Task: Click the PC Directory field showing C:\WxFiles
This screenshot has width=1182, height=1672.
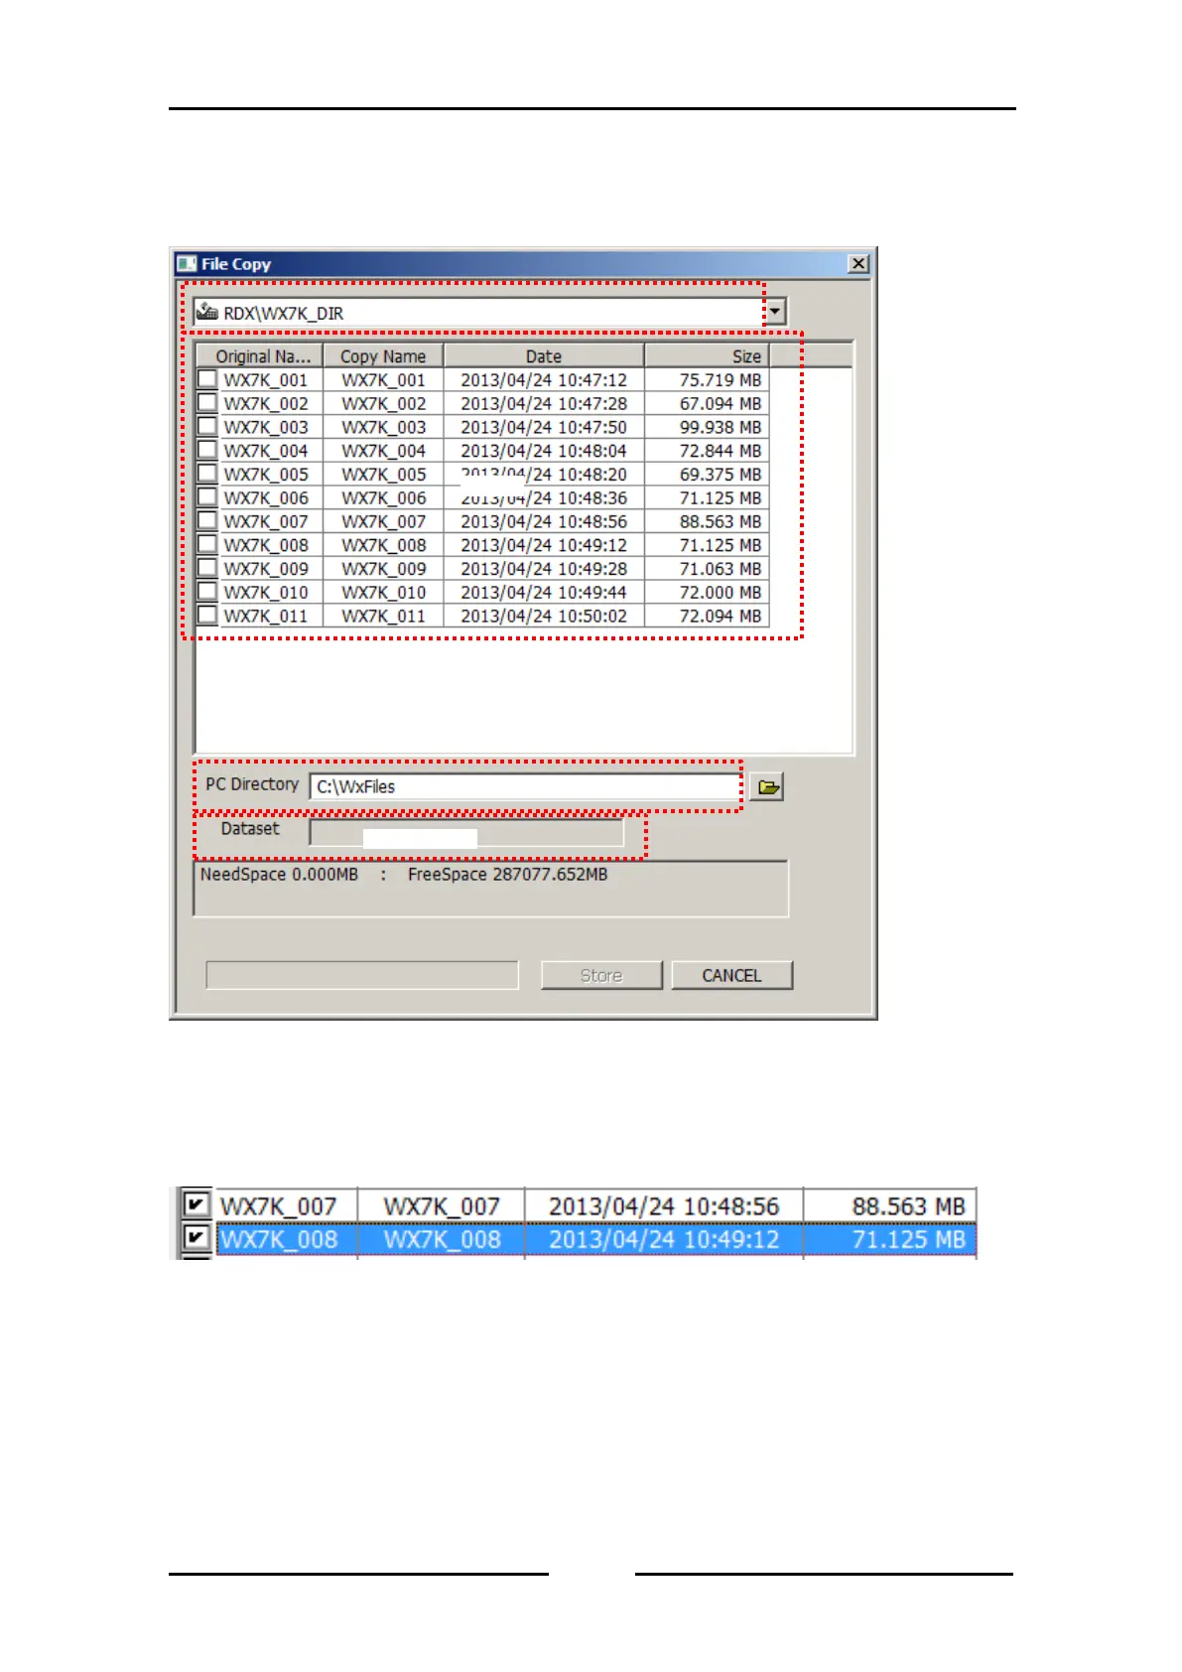Action: pyautogui.click(x=525, y=786)
